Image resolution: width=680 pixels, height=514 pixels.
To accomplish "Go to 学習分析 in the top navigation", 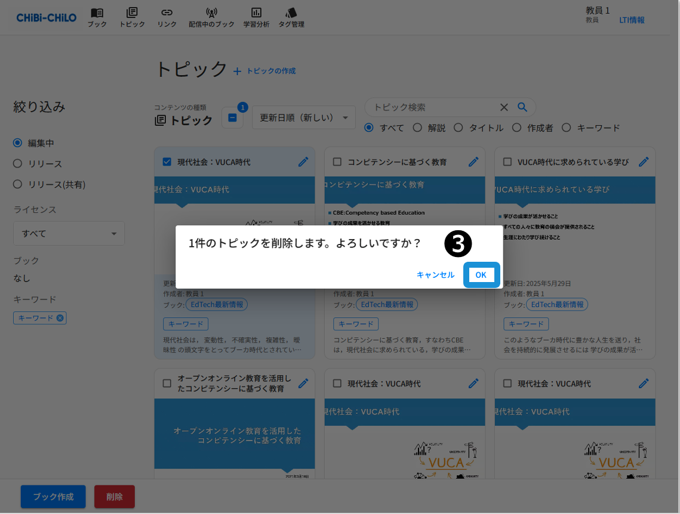I will (256, 17).
